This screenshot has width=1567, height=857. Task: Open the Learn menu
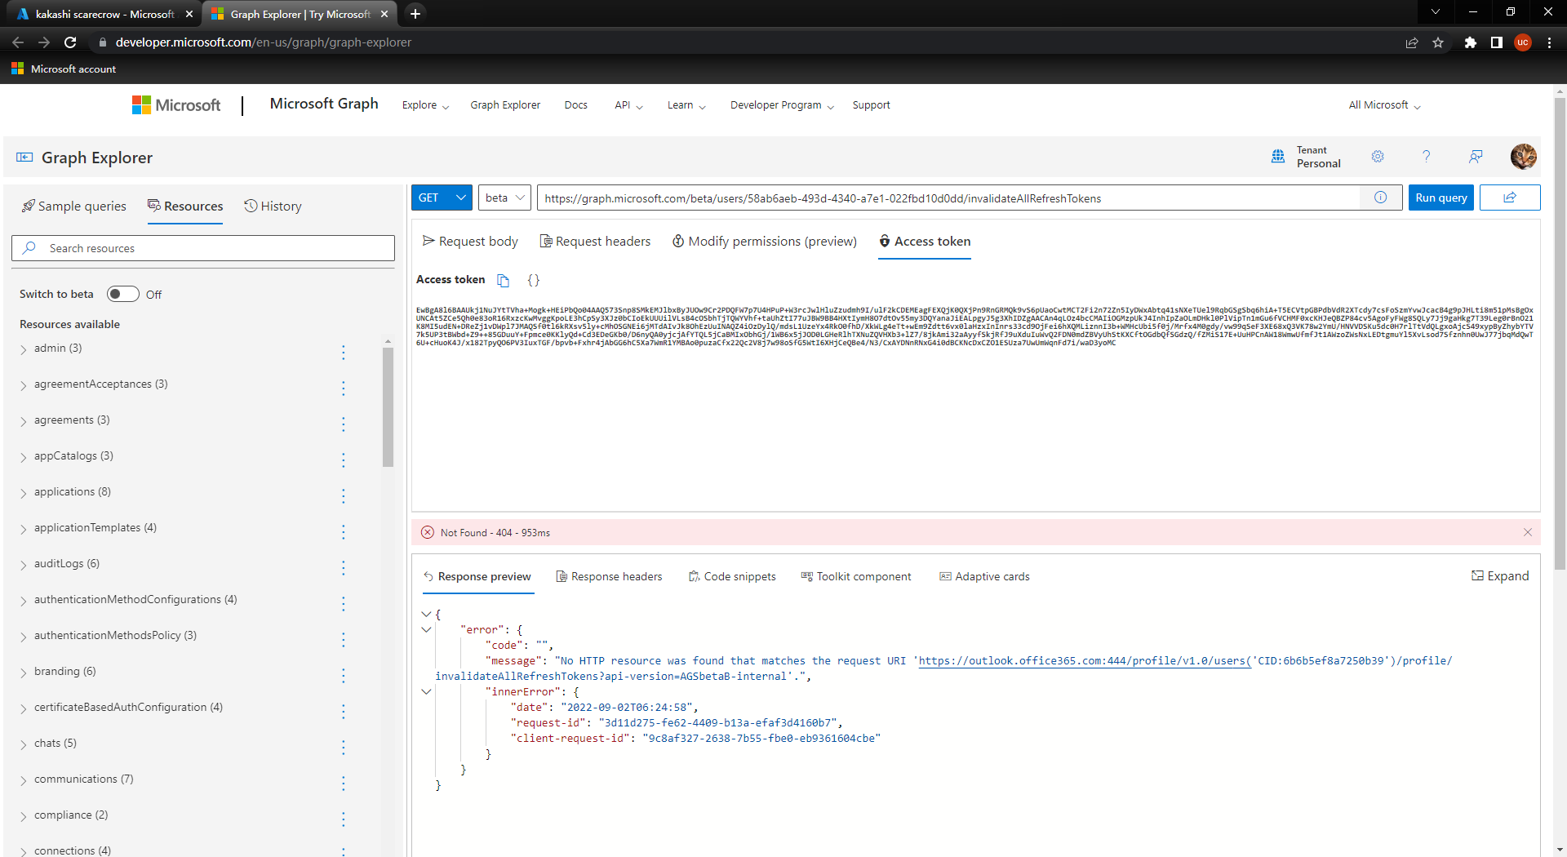(686, 105)
